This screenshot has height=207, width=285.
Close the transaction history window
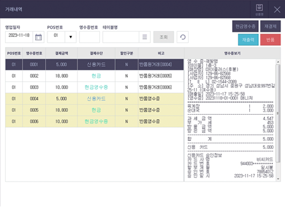tap(277, 10)
